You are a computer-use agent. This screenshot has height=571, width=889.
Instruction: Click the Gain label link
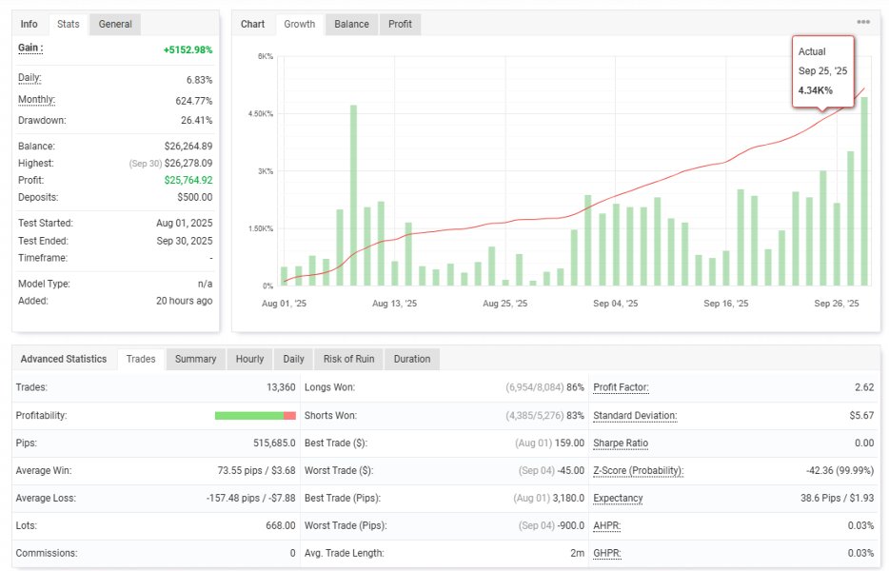point(30,48)
